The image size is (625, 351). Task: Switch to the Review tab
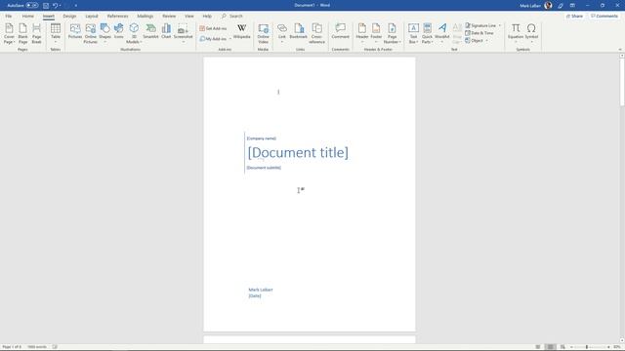click(169, 16)
